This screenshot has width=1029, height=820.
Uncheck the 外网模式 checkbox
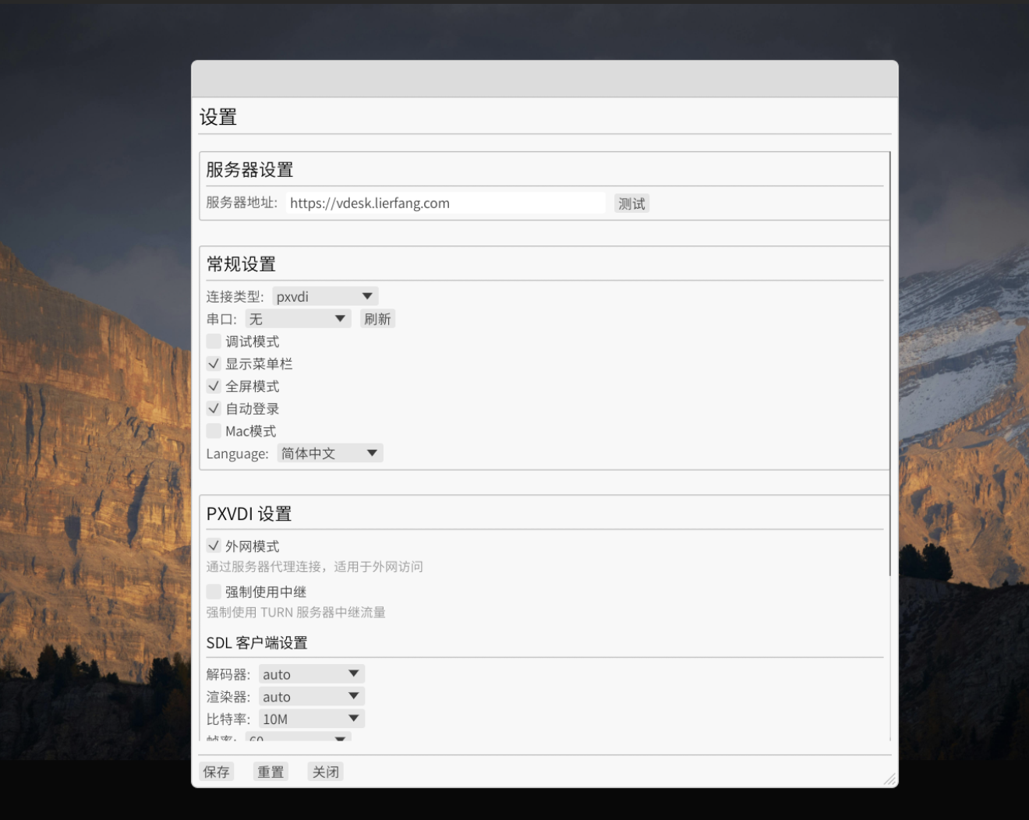pyautogui.click(x=214, y=546)
